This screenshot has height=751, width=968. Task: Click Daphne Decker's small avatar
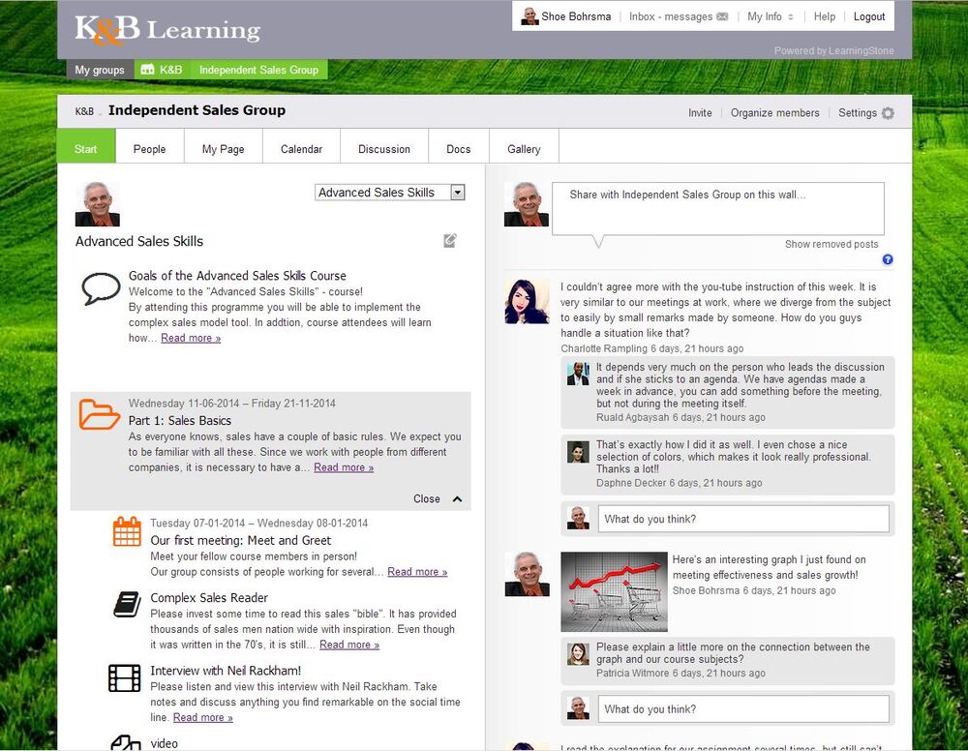(578, 452)
